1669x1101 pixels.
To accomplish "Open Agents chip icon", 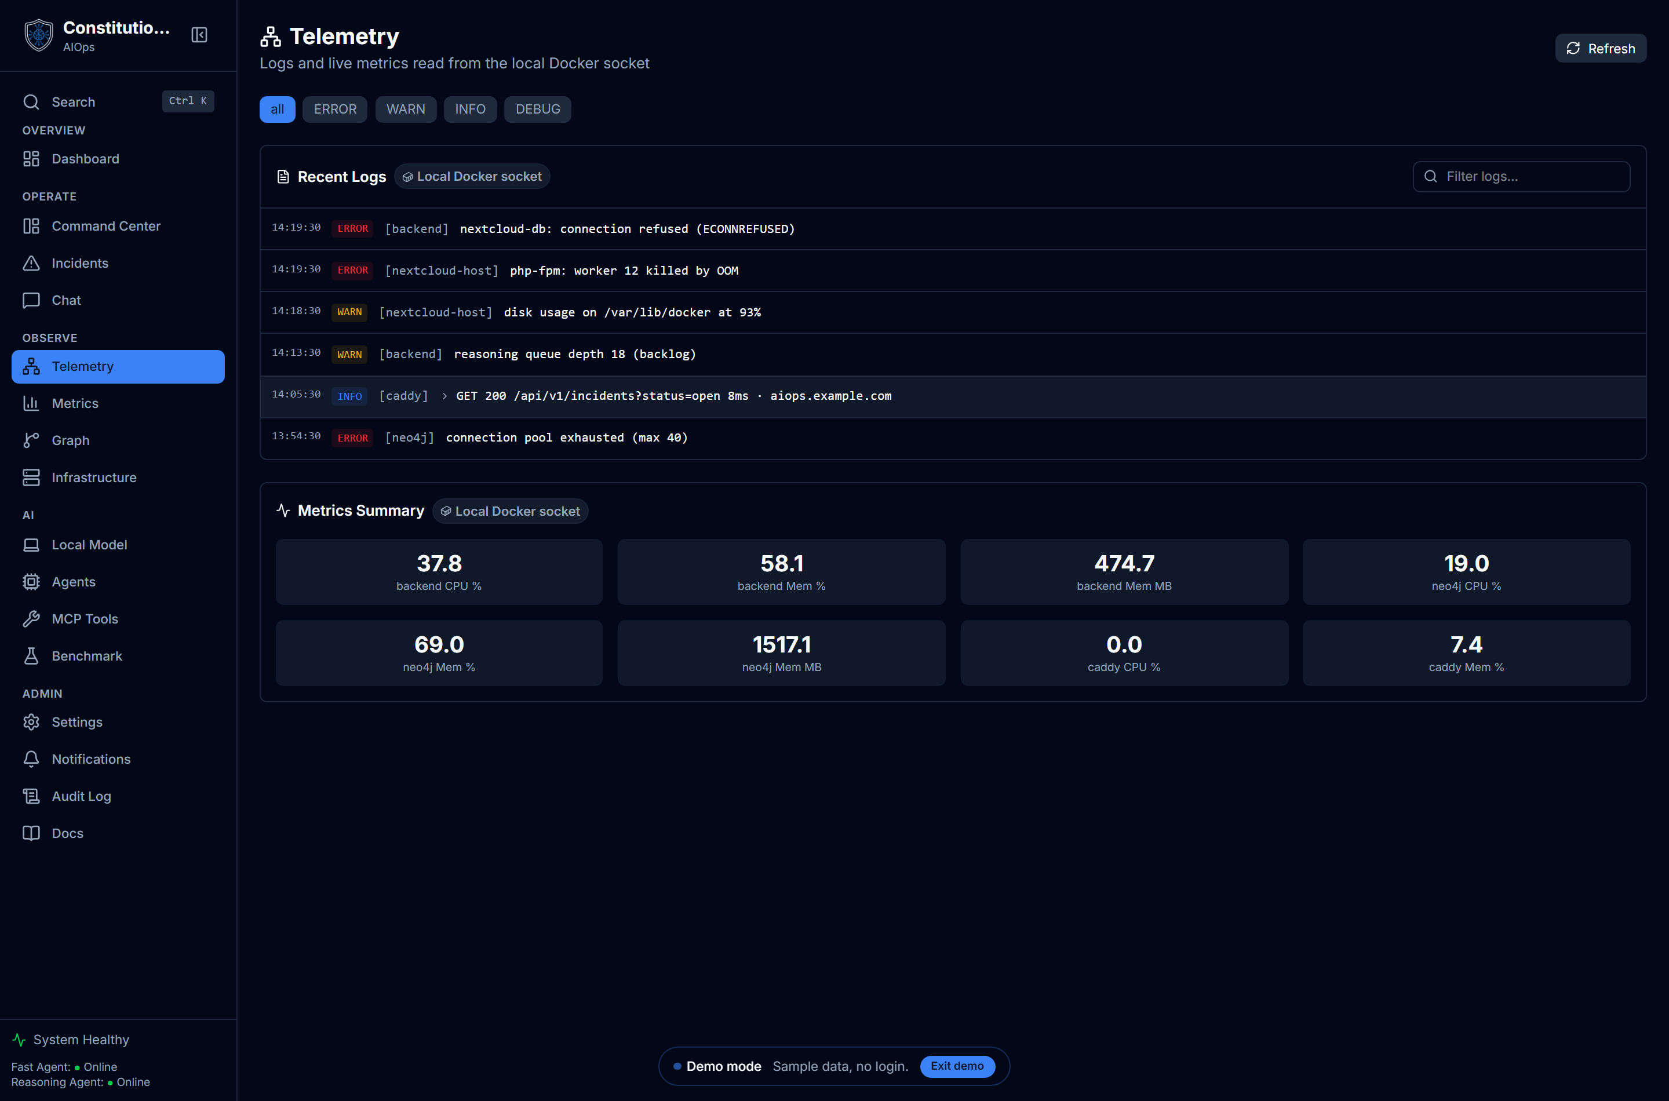I will click(31, 582).
